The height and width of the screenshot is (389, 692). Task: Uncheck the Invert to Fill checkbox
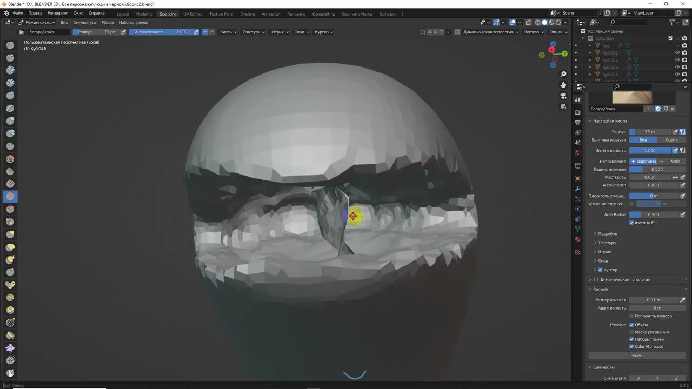click(631, 223)
